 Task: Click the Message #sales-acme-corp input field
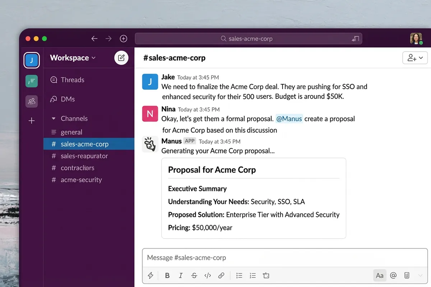pyautogui.click(x=284, y=258)
